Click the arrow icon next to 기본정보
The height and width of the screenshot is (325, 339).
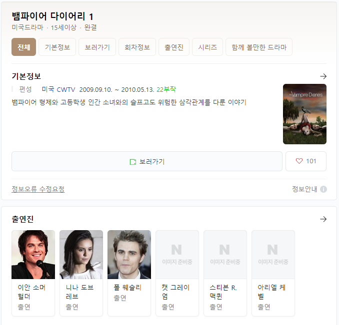coord(323,76)
